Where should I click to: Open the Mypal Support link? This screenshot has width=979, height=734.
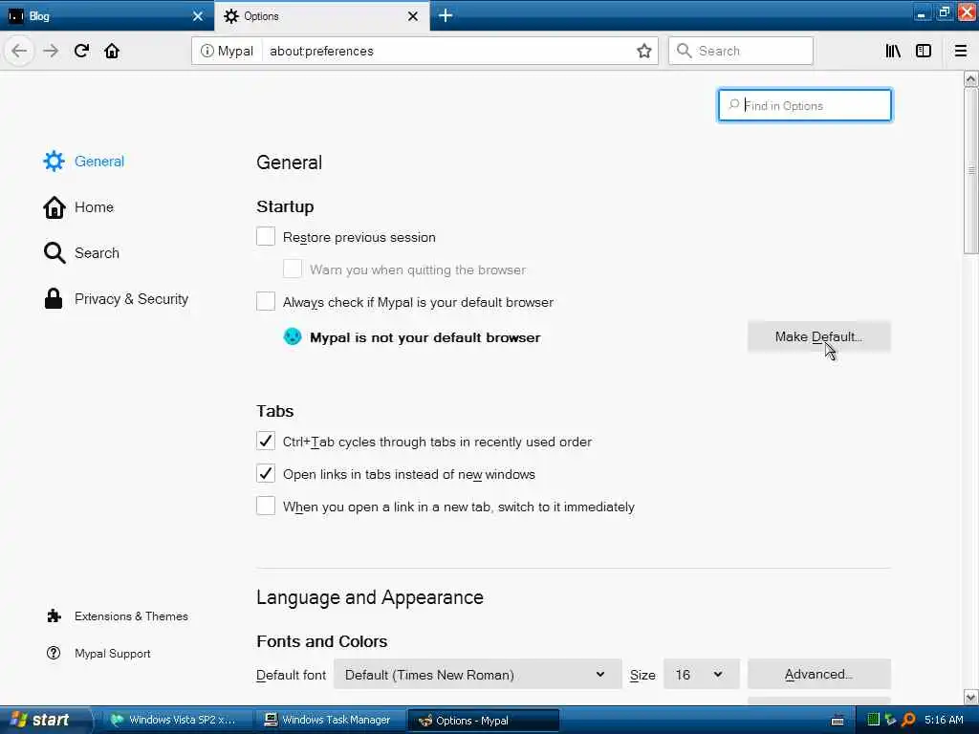pos(98,654)
